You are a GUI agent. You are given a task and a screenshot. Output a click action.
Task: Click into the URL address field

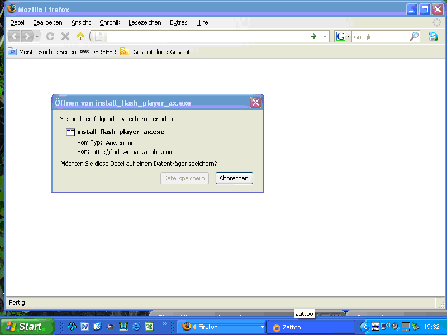click(x=207, y=36)
